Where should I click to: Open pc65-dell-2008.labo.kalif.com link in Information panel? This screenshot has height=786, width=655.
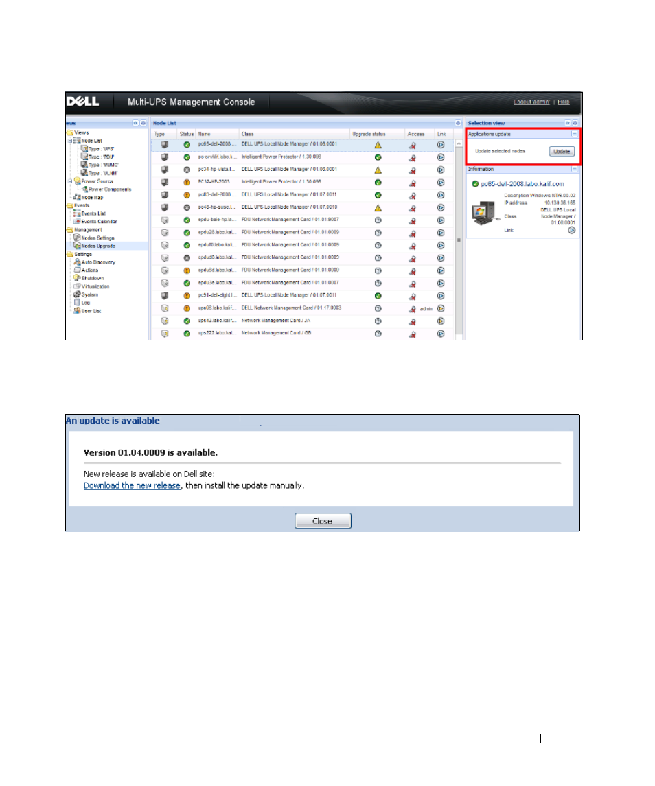(522, 184)
